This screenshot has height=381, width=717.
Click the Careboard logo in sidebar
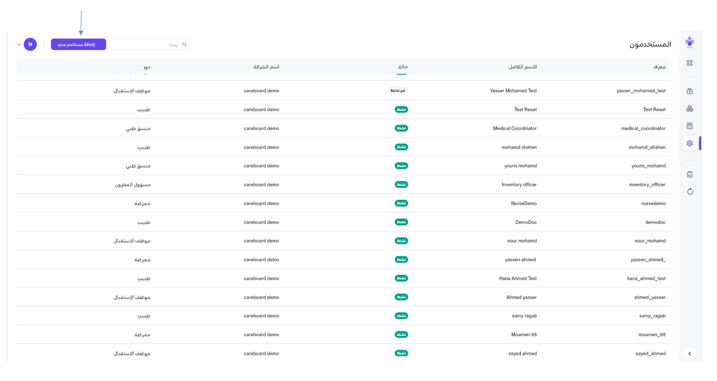690,42
